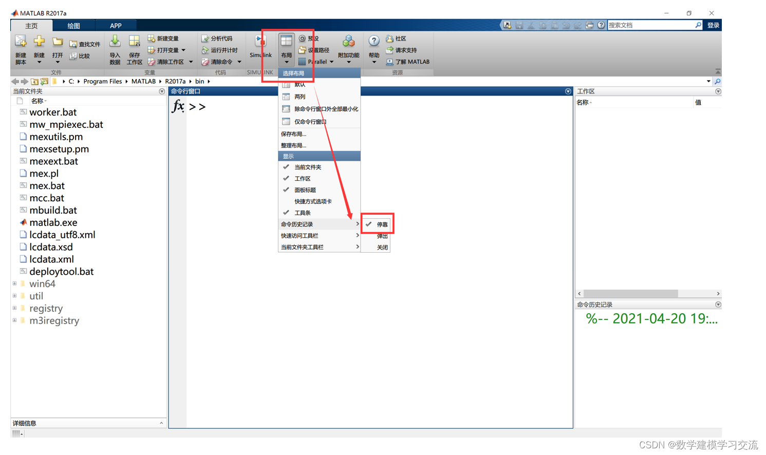Click the 帮助 (Help) question-mark icon
This screenshot has height=455, width=766.
[374, 42]
